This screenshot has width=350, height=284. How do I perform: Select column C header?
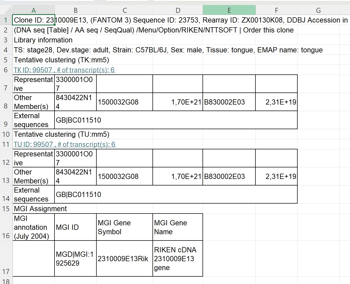(x=125, y=10)
